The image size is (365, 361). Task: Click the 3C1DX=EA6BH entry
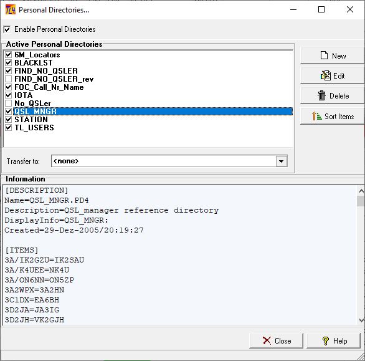[32, 300]
